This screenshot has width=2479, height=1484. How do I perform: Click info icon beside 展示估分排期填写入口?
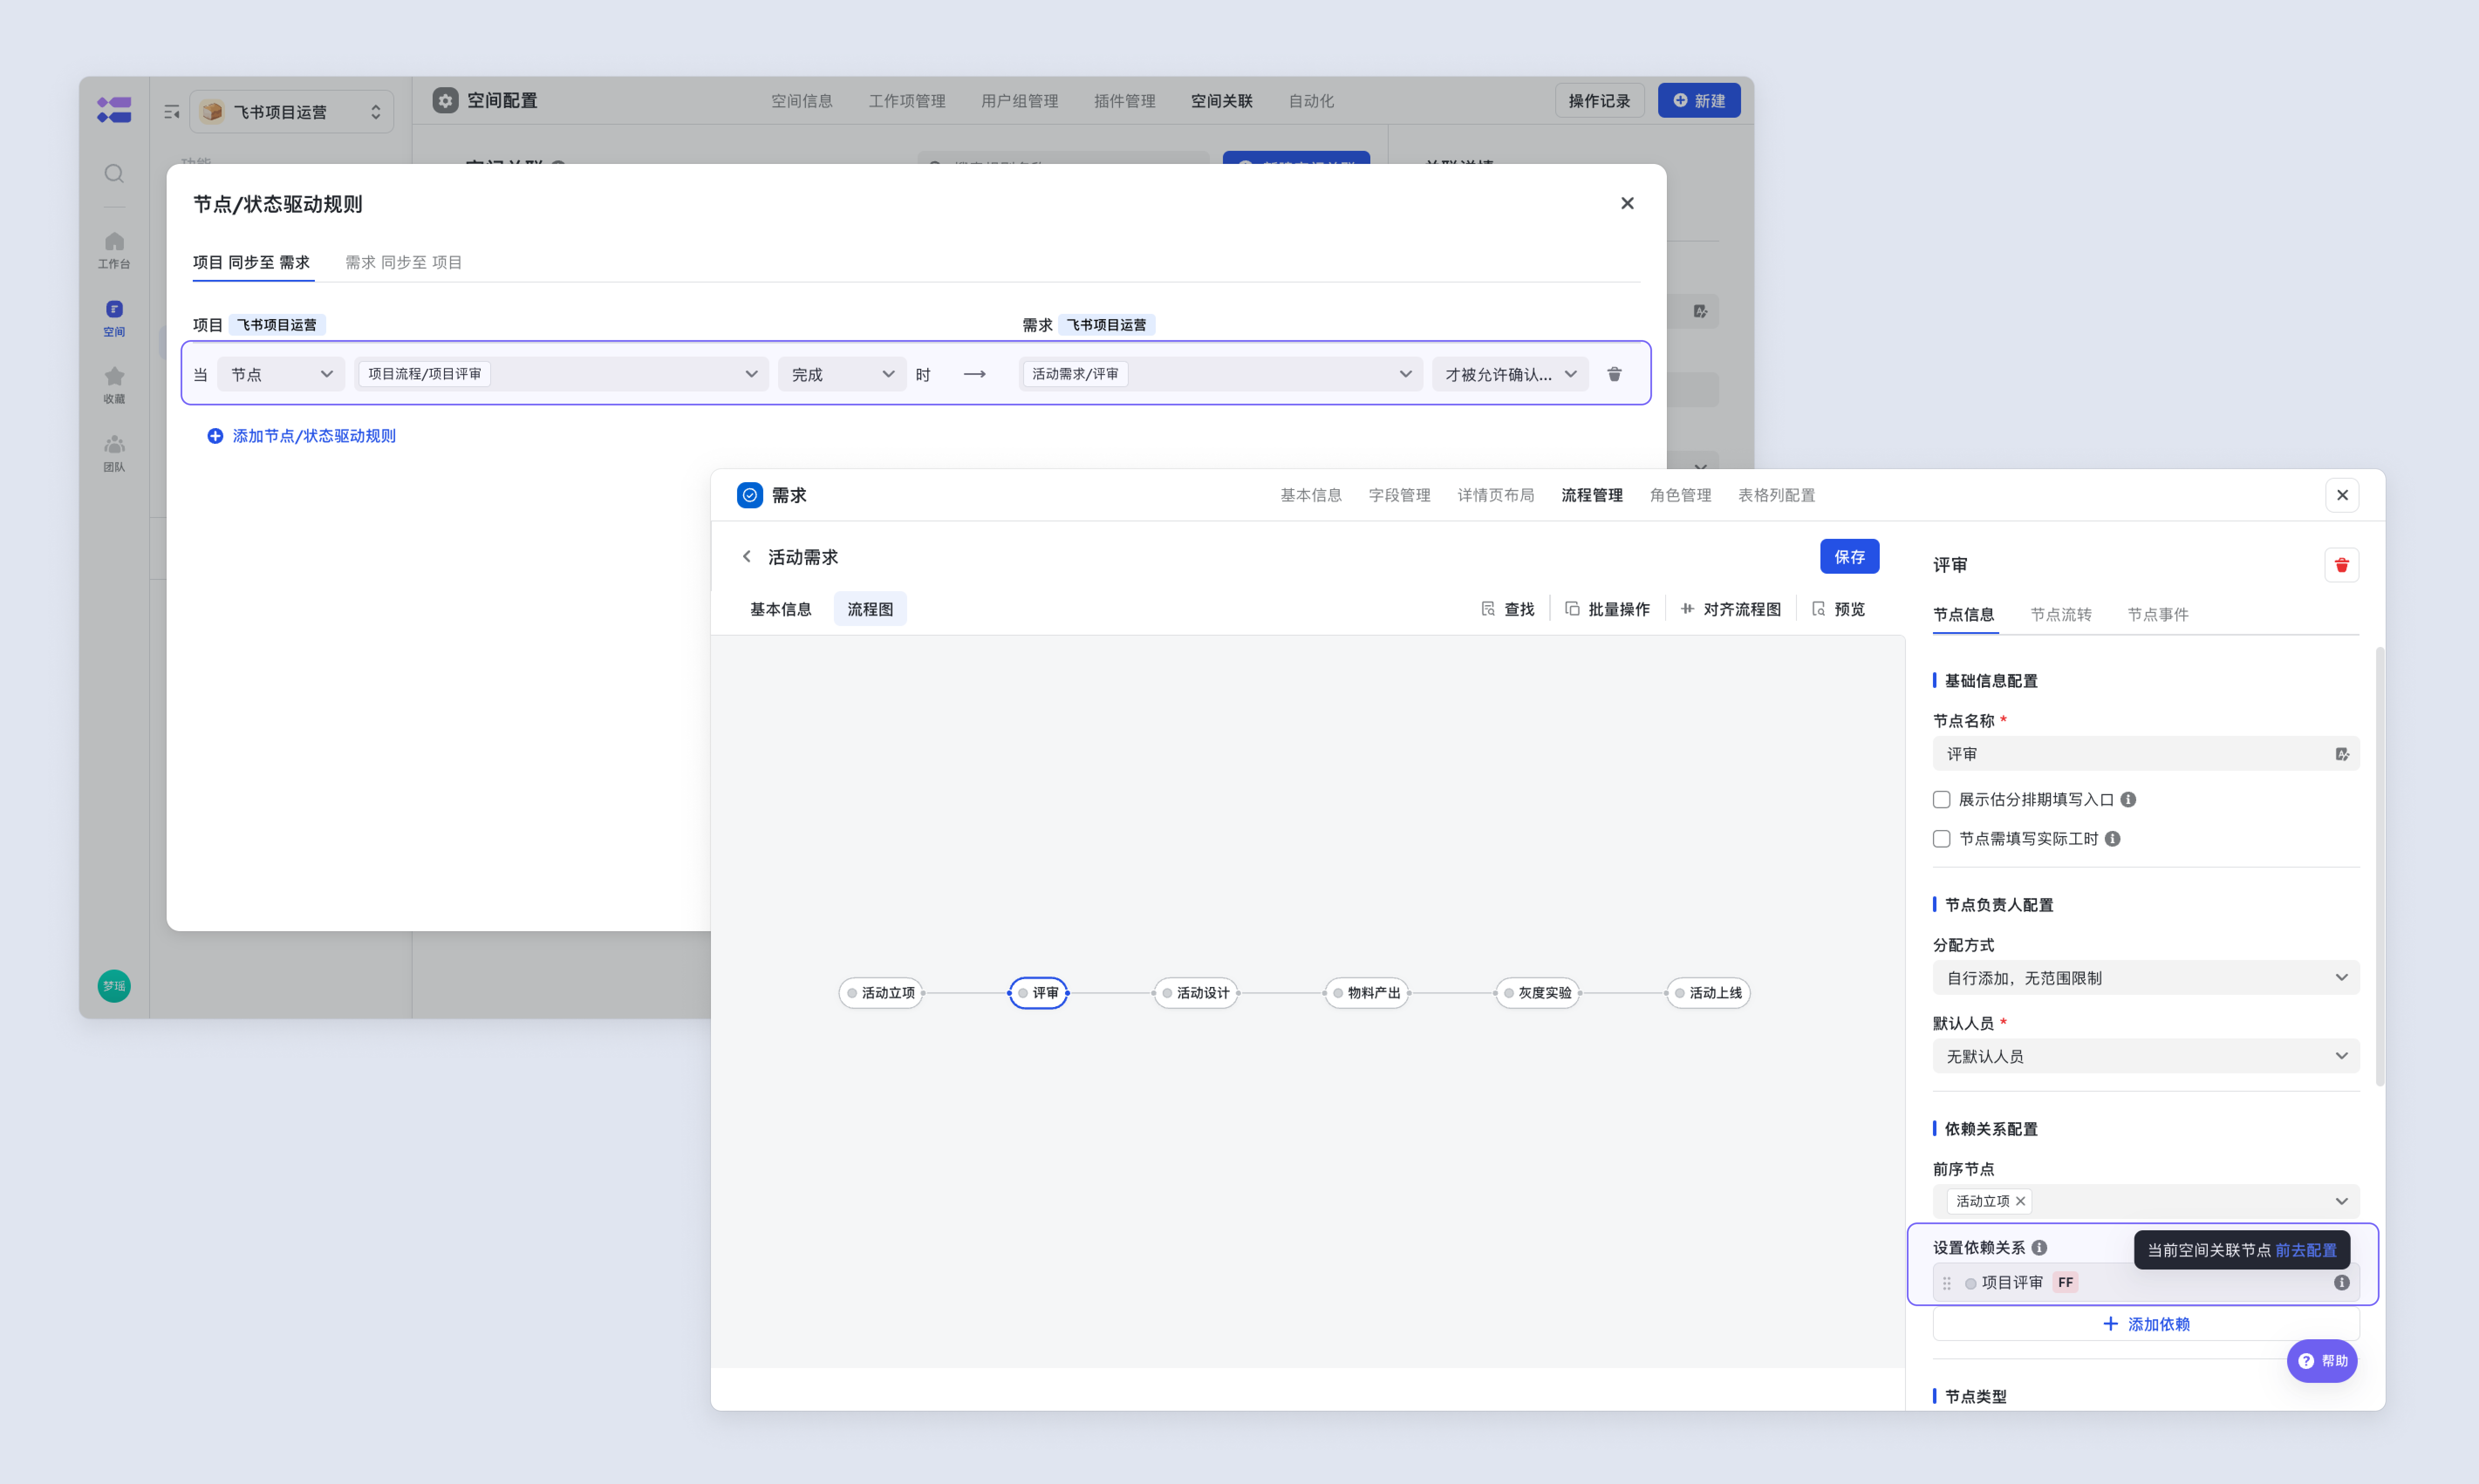(x=2128, y=800)
